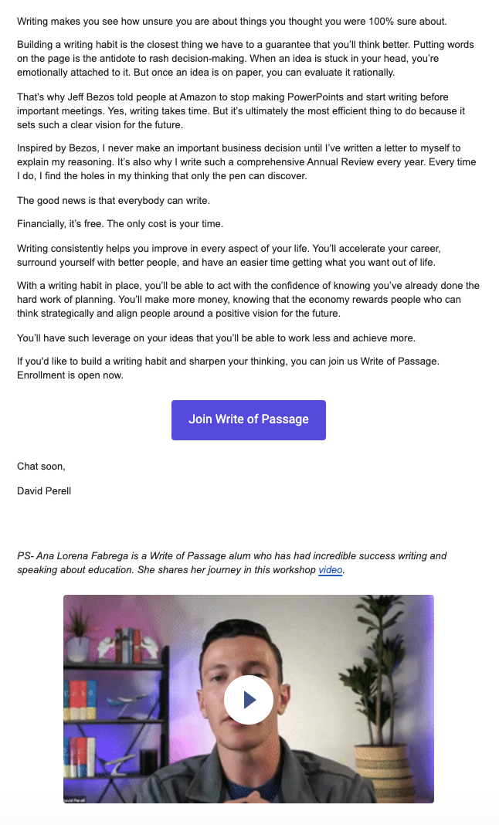Play the embedded workshop video
Image resolution: width=499 pixels, height=825 pixels.
[248, 700]
